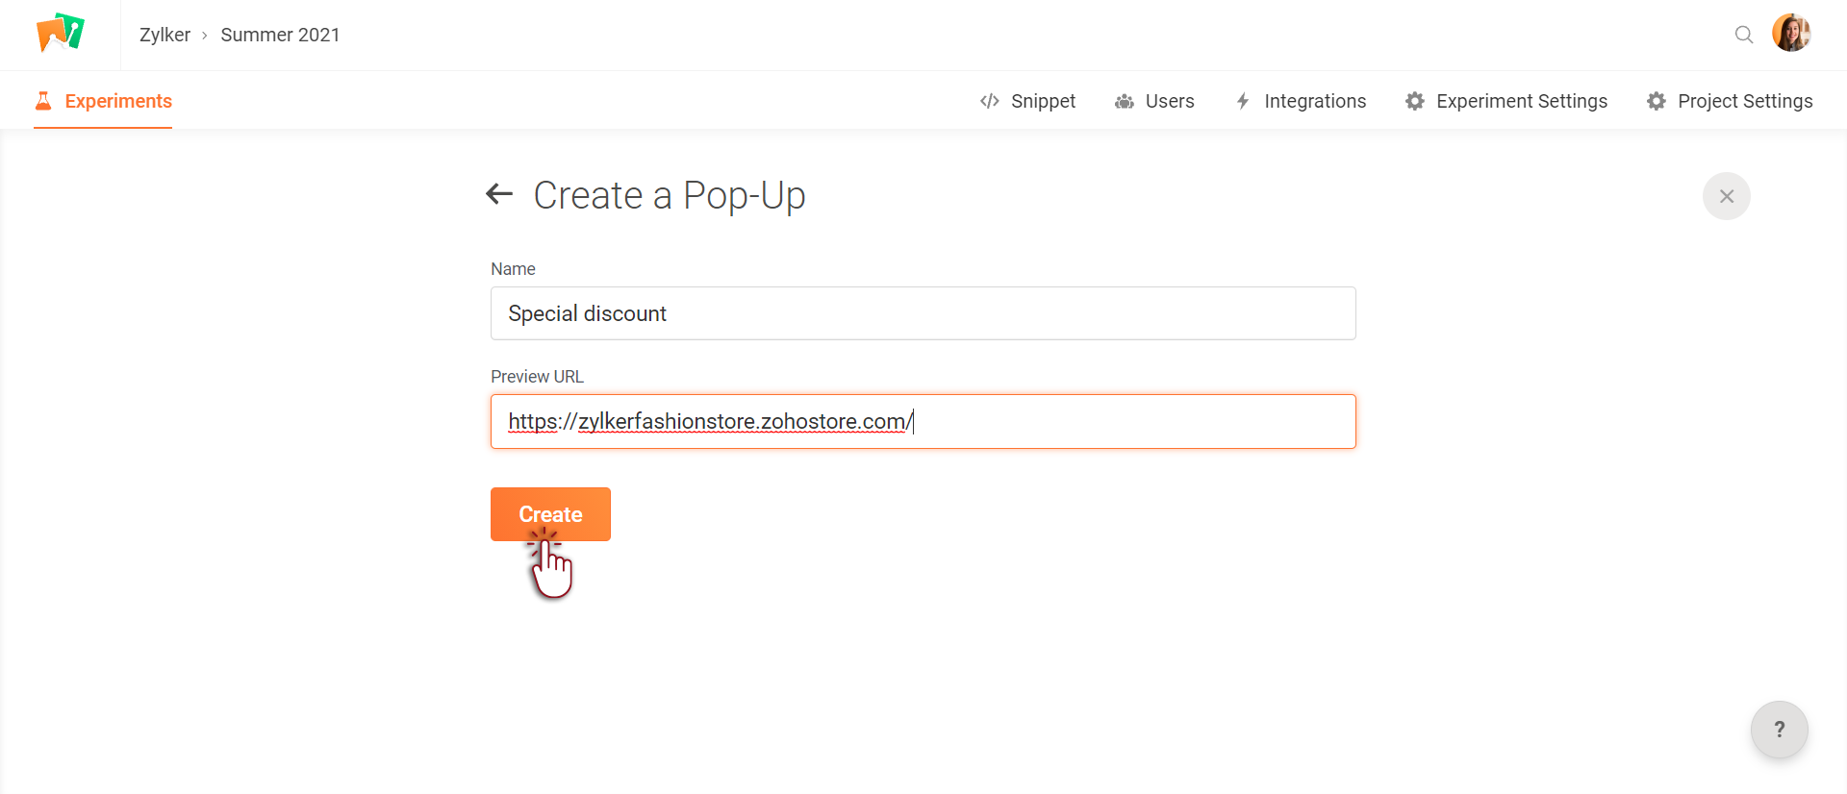
Task: Open the help question mark button
Action: click(x=1780, y=730)
